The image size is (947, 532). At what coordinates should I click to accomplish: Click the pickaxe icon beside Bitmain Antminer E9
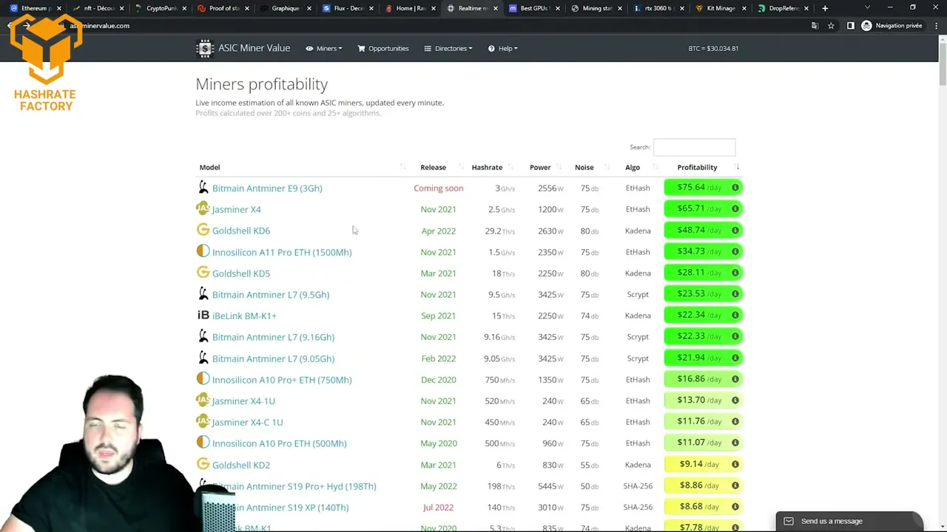click(x=203, y=188)
